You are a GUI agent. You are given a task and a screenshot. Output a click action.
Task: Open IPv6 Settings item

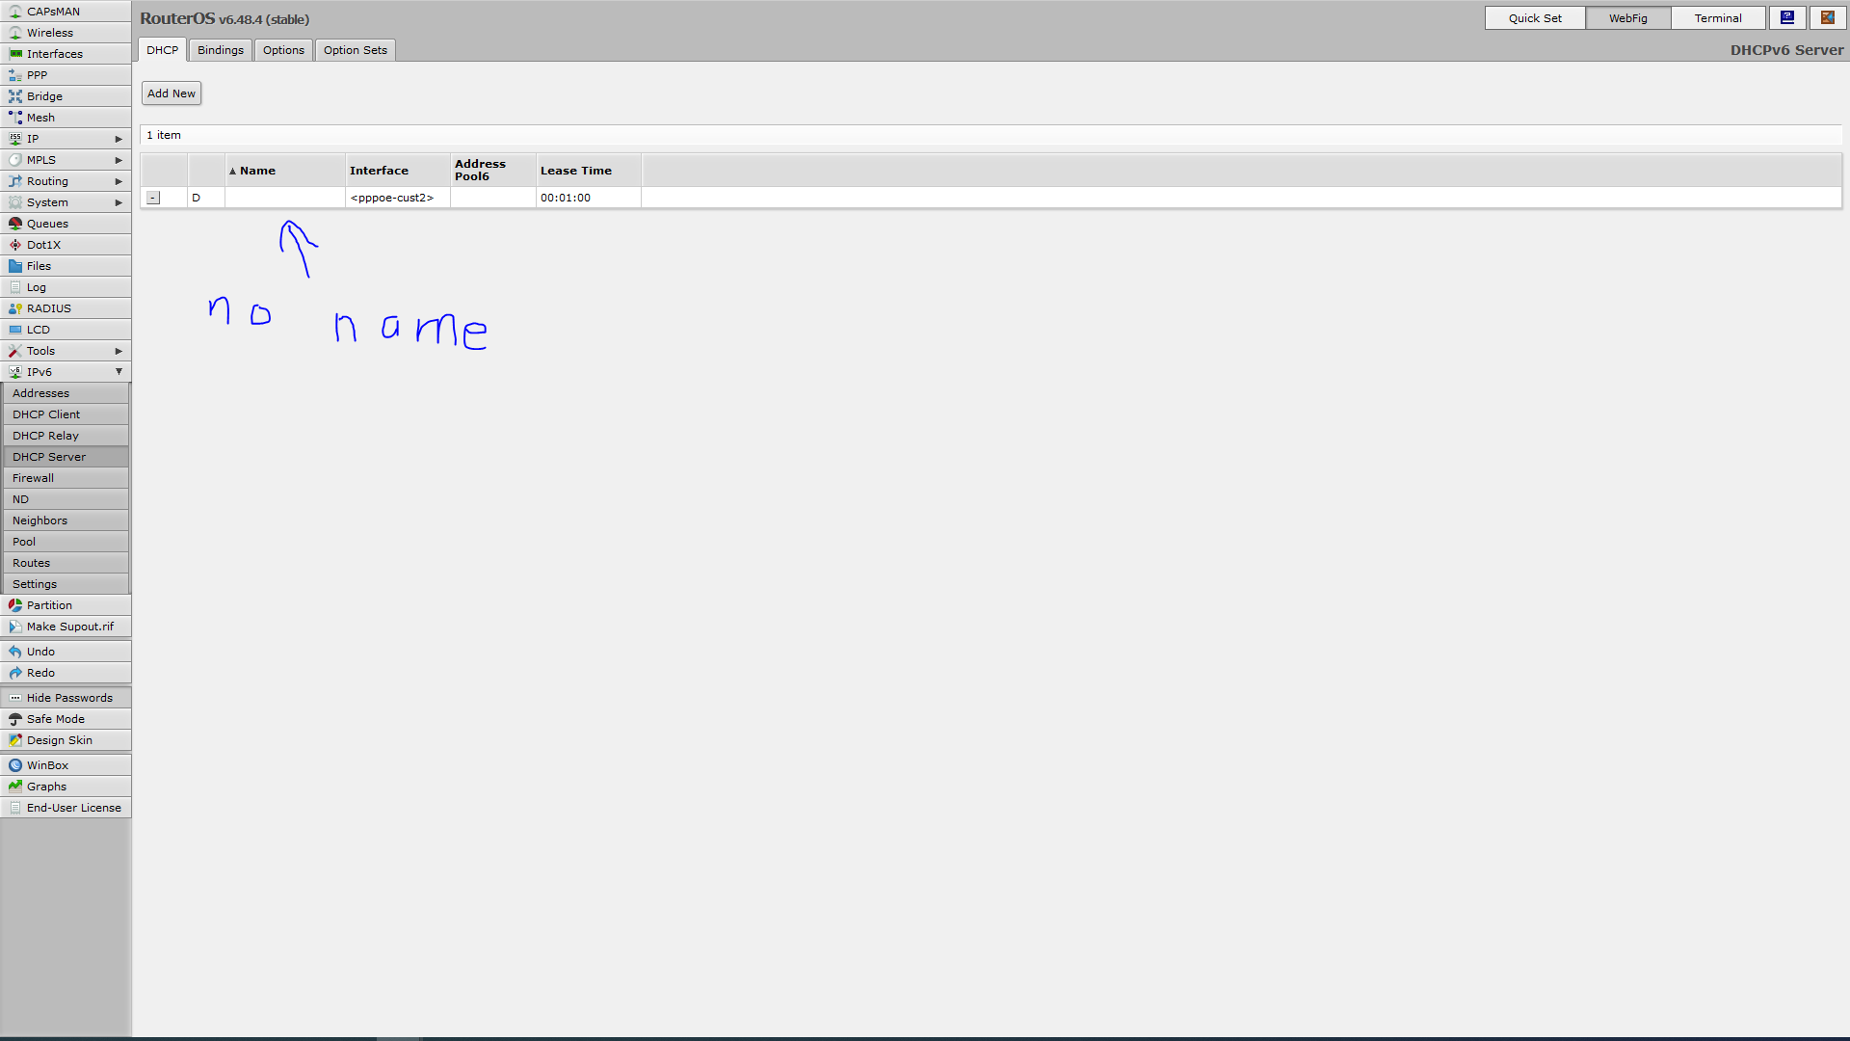[66, 584]
